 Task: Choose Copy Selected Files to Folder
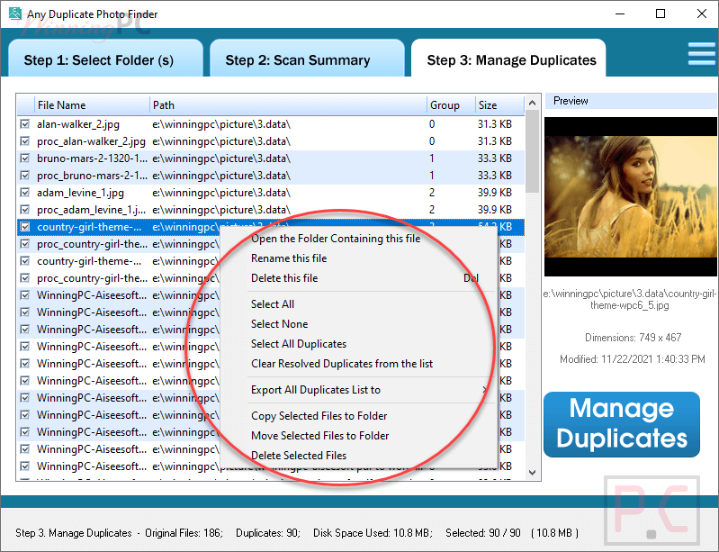tap(358, 416)
